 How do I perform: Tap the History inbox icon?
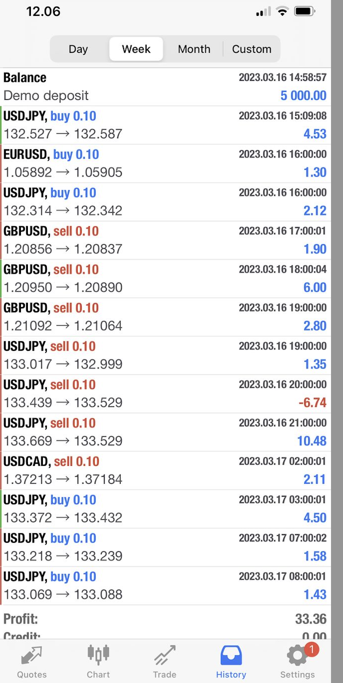coord(231,655)
